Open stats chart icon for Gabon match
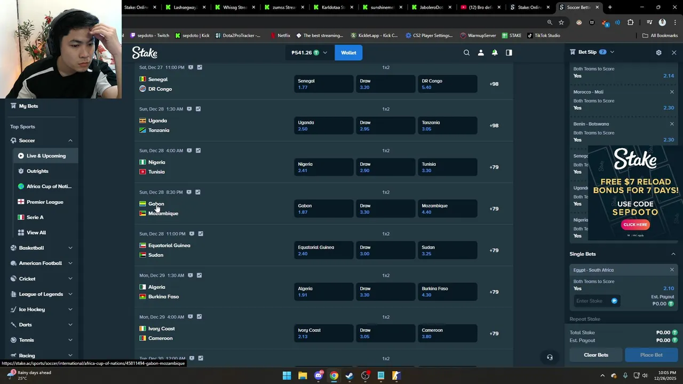The width and height of the screenshot is (683, 384). (197, 192)
